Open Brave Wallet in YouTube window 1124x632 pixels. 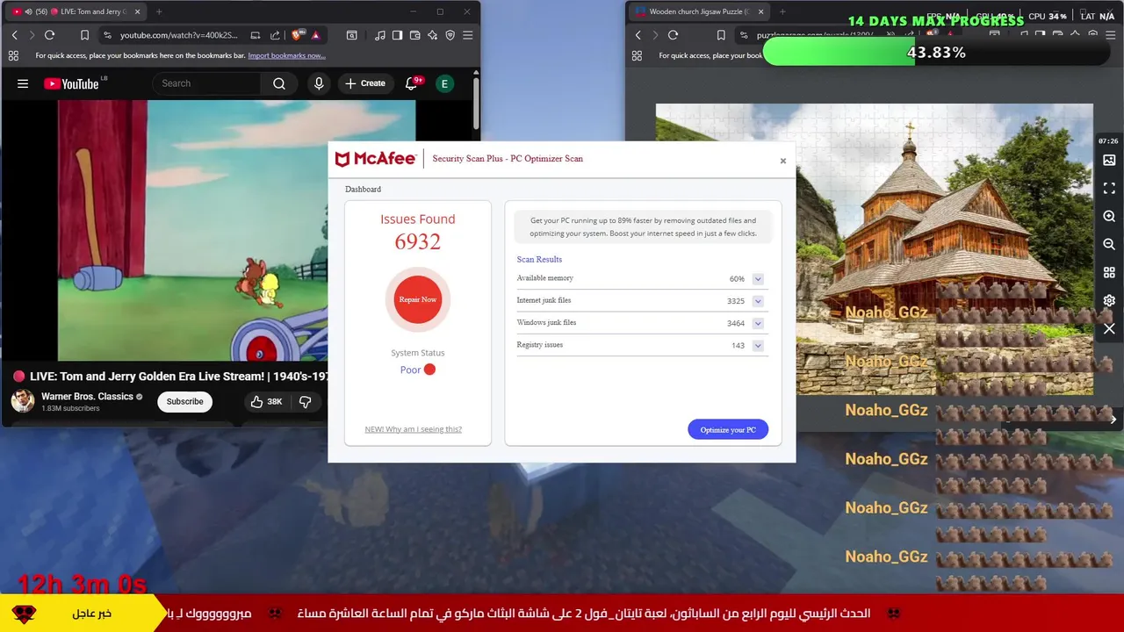(414, 35)
